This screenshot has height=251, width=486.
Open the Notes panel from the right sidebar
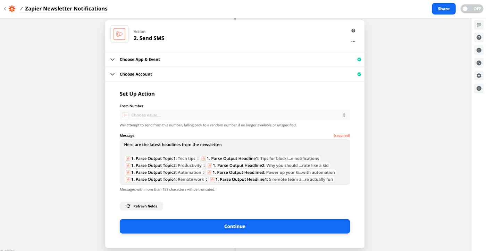coord(479,25)
